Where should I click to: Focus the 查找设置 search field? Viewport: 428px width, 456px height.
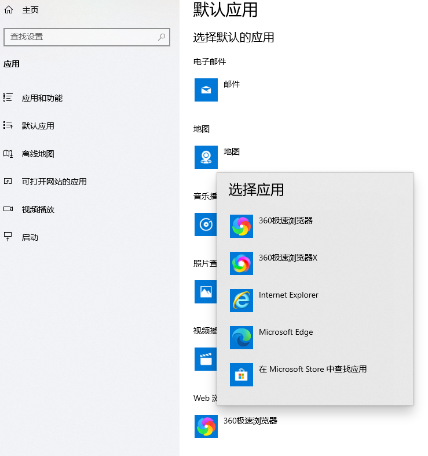click(x=87, y=37)
